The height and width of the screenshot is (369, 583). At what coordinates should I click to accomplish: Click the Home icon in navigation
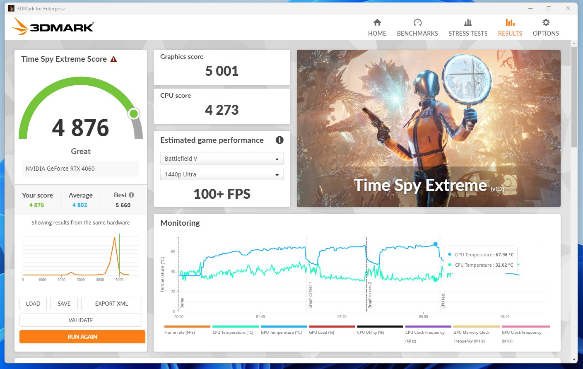coord(377,23)
